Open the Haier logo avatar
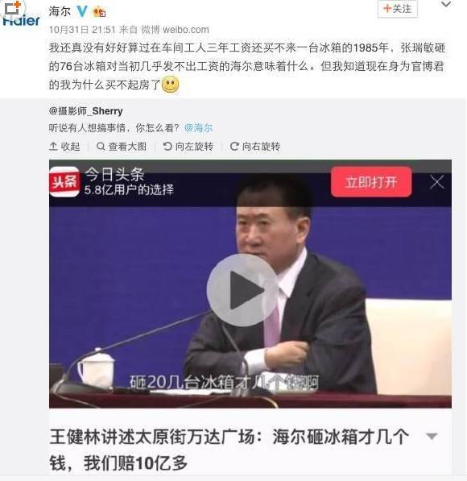 [x=20, y=14]
